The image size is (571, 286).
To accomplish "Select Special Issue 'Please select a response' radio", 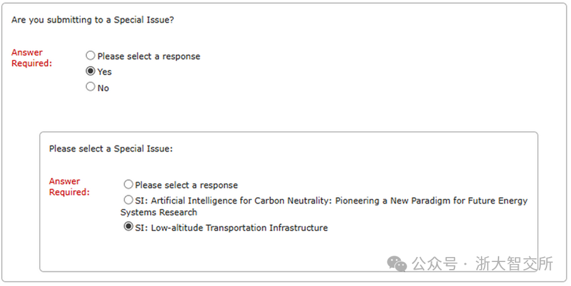I will tap(129, 185).
